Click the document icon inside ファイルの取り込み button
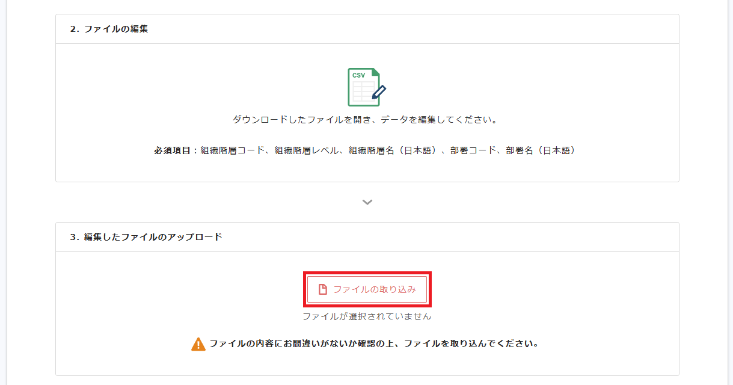 (322, 289)
